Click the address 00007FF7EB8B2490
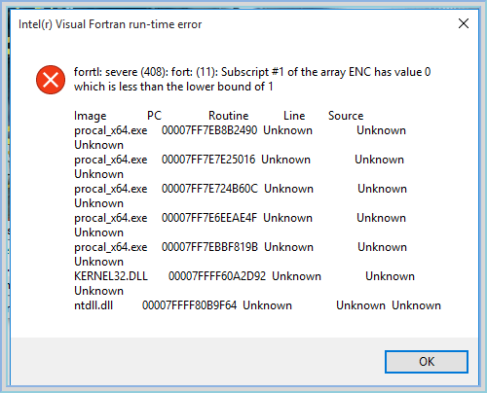The width and height of the screenshot is (487, 393). [x=209, y=130]
